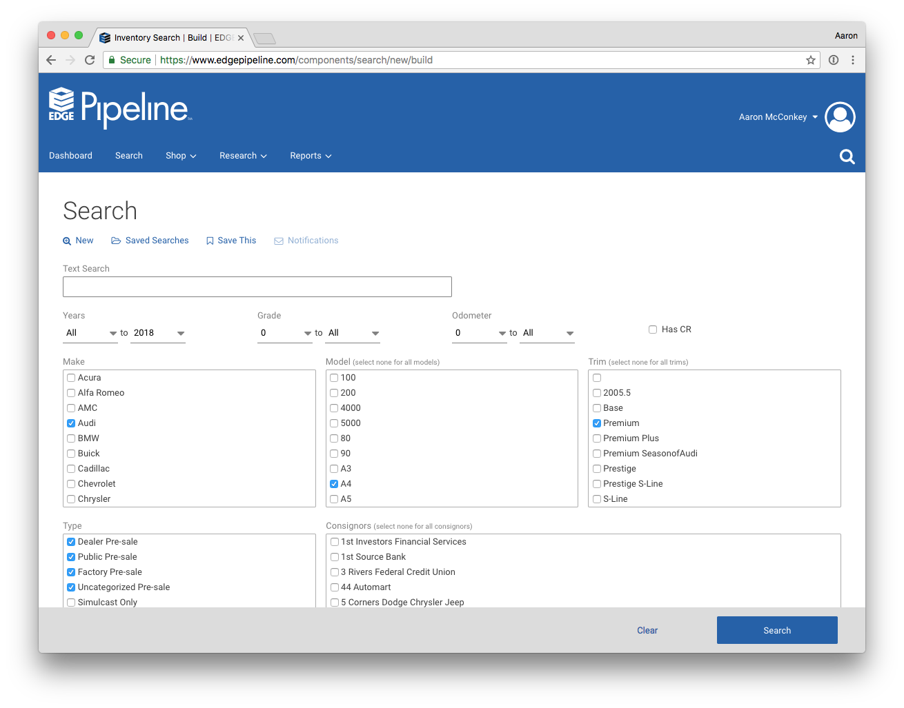Check the 5000 model checkbox
Image resolution: width=904 pixels, height=708 pixels.
(x=334, y=423)
